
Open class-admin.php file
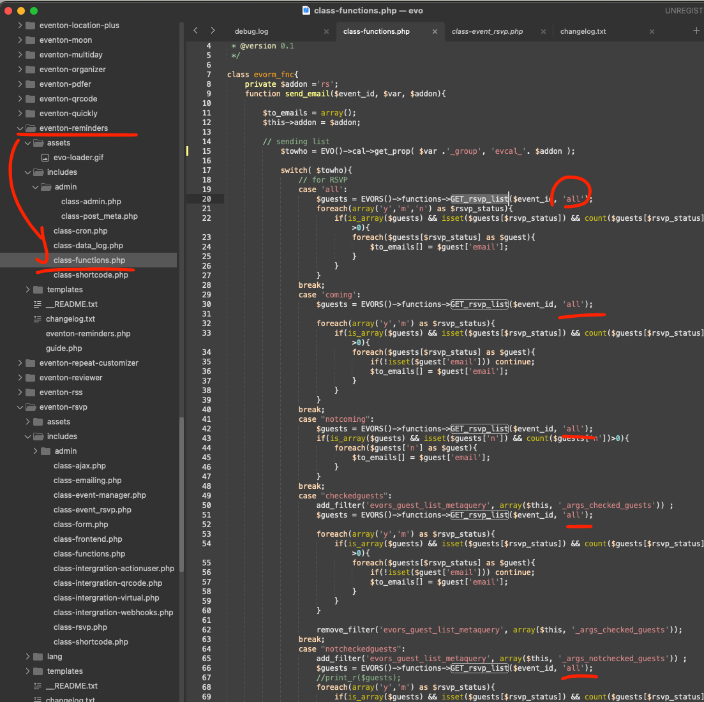(x=91, y=202)
